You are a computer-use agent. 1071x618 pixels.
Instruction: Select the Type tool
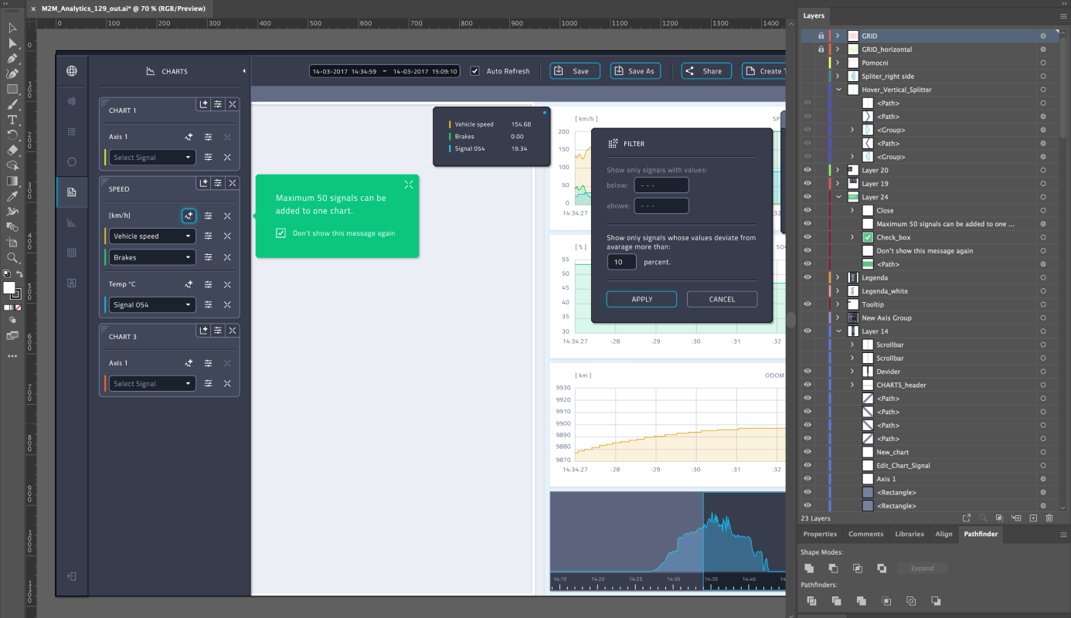11,119
